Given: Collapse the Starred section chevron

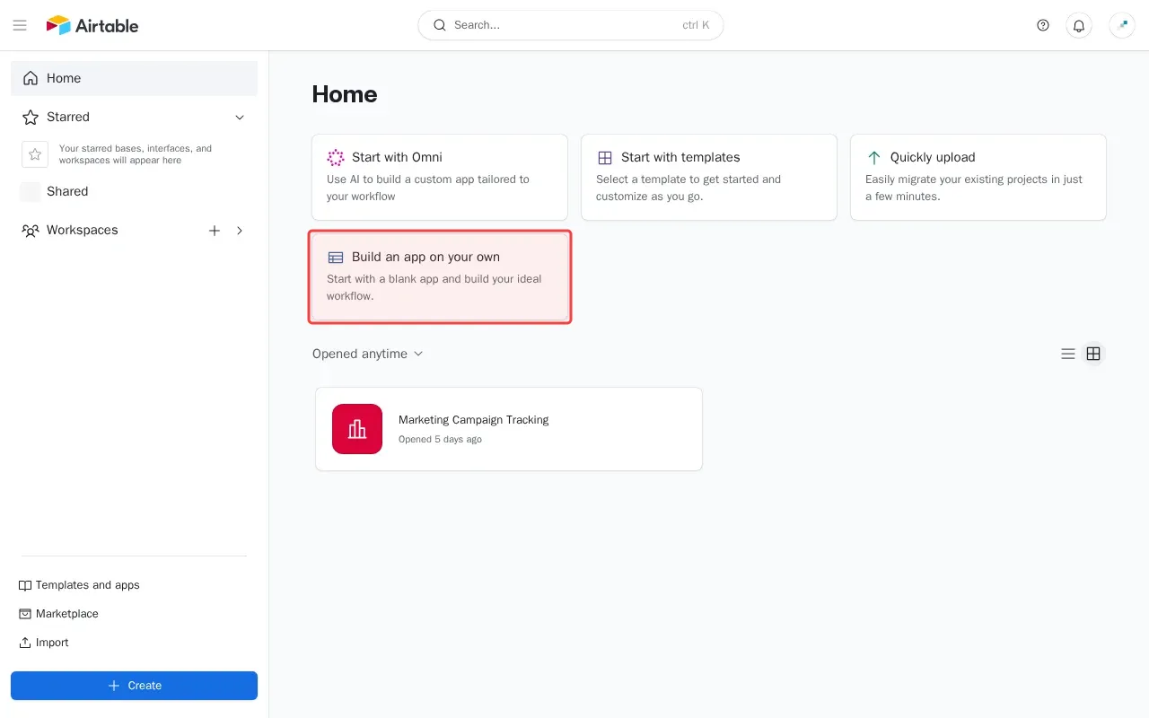Looking at the screenshot, I should 240,118.
